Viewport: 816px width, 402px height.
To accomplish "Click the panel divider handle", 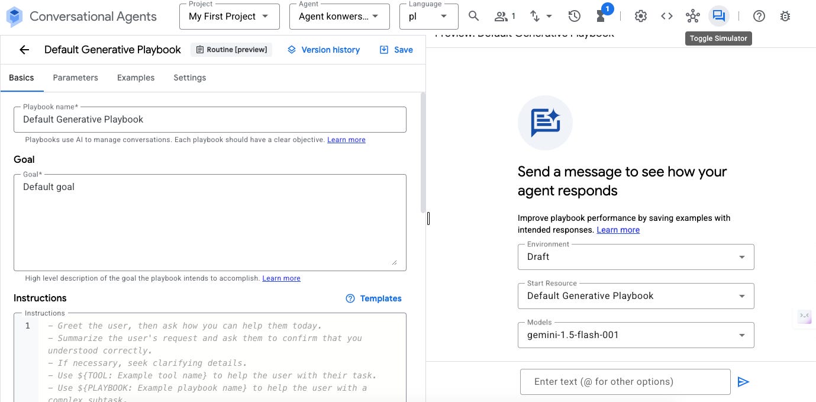I will [x=428, y=218].
